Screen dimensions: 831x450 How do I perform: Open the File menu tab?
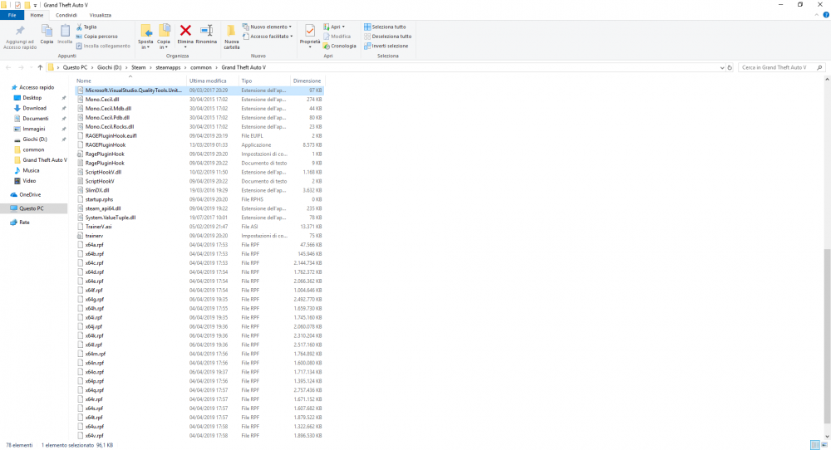(x=12, y=15)
